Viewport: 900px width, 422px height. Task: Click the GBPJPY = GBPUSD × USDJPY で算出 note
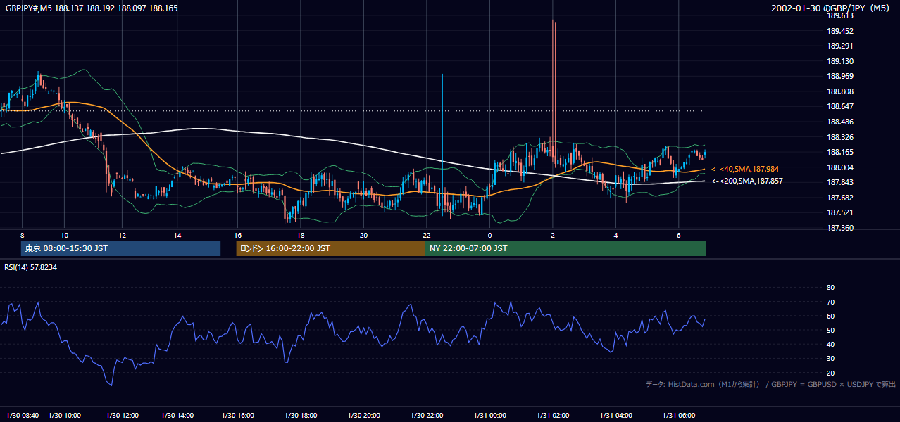tap(834, 384)
